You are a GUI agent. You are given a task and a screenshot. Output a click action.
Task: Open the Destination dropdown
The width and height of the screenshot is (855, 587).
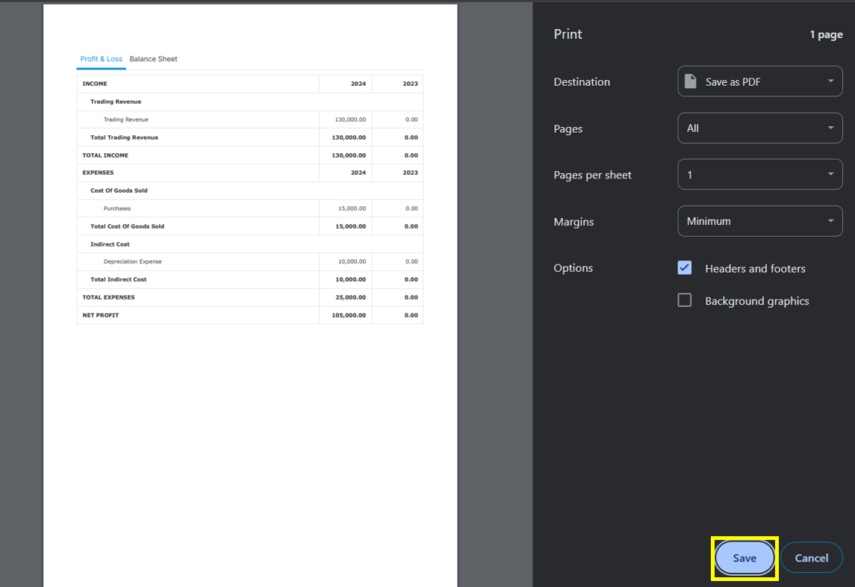[760, 82]
